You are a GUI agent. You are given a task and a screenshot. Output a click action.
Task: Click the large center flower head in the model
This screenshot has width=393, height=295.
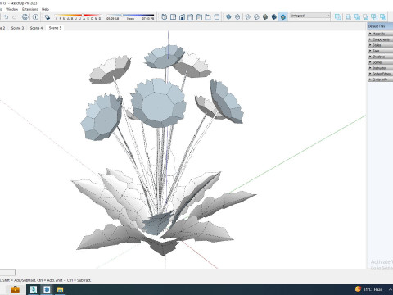[158, 103]
